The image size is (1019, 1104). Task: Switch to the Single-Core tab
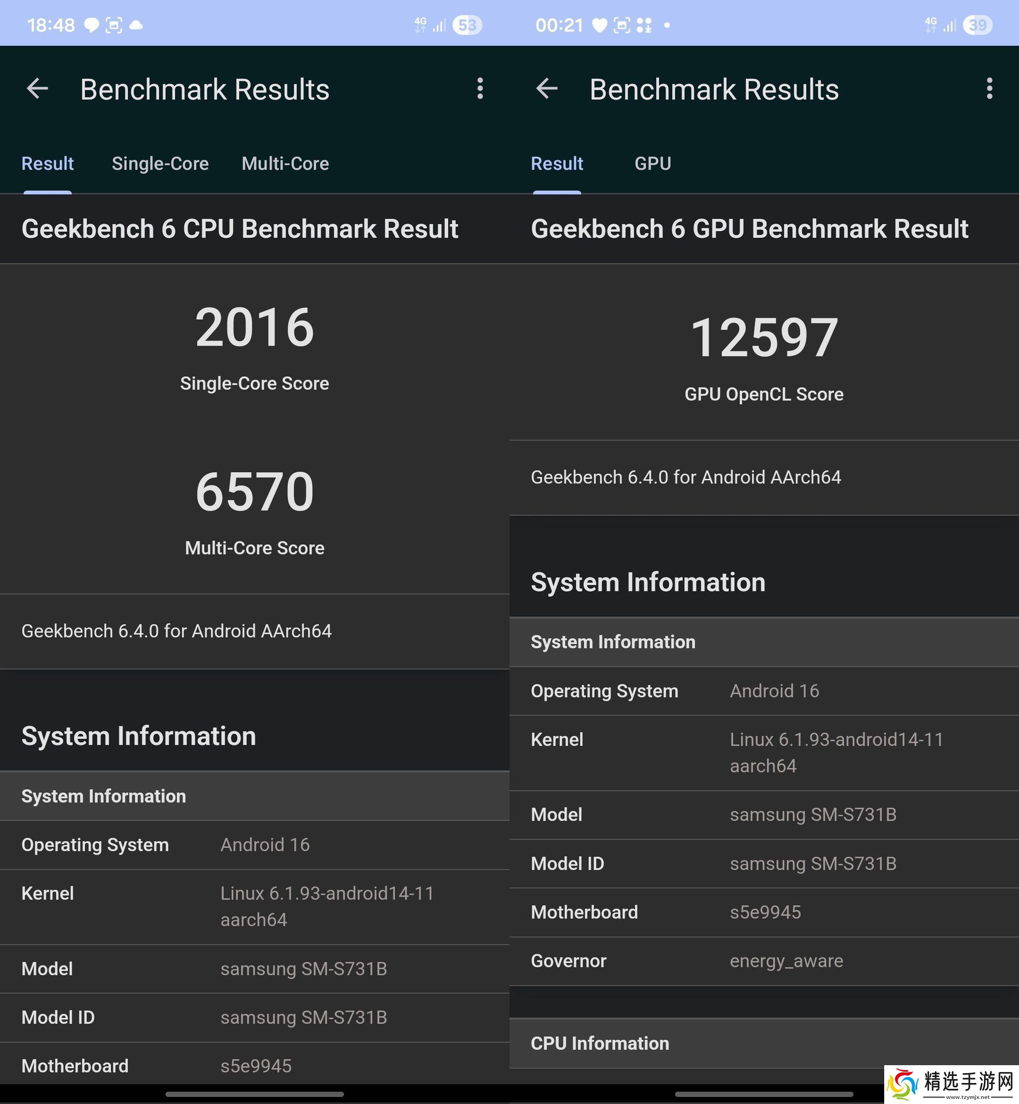(160, 164)
